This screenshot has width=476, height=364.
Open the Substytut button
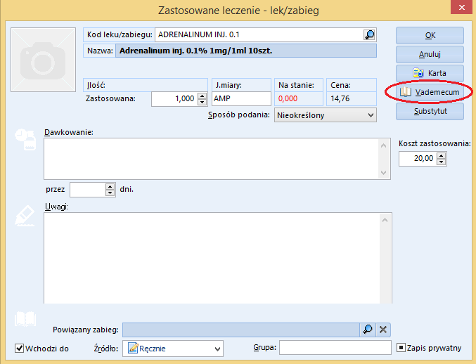(430, 111)
